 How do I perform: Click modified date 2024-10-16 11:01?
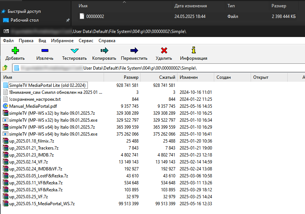(x=196, y=92)
